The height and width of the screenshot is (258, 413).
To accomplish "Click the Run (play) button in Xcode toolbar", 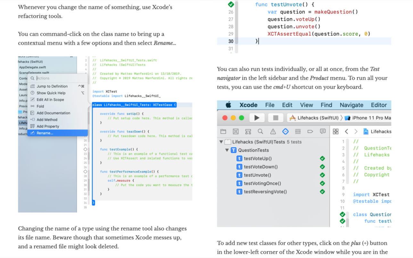I will click(257, 118).
